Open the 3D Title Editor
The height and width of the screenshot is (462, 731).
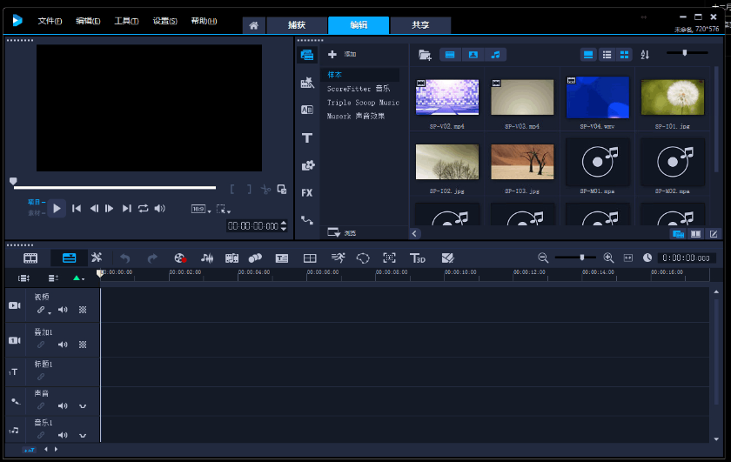click(x=417, y=258)
